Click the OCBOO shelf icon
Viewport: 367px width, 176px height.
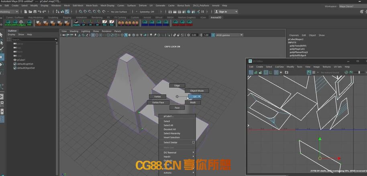click(8, 23)
